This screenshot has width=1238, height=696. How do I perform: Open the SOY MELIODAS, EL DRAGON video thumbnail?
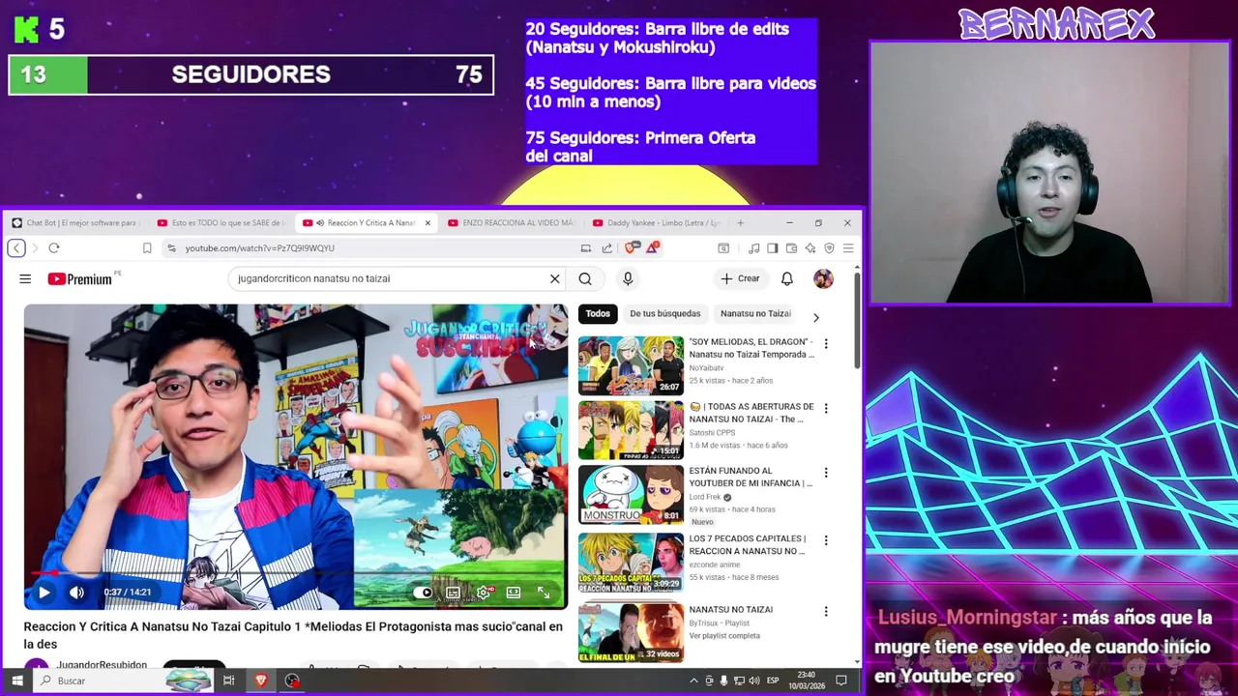pos(631,365)
